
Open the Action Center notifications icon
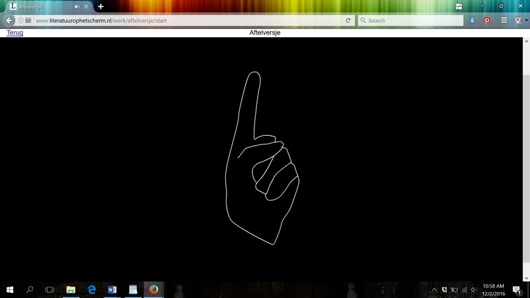pyautogui.click(x=517, y=290)
